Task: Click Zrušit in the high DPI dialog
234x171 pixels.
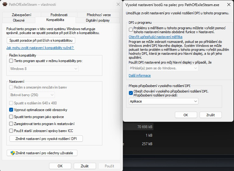Action: pyautogui.click(x=211, y=115)
